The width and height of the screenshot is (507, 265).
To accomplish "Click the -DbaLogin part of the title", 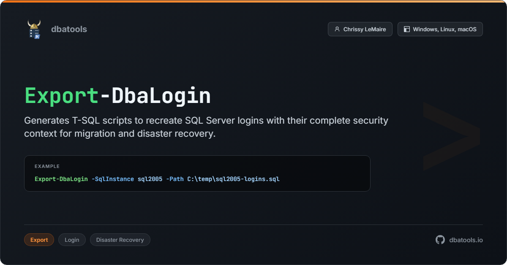I will 155,96.
